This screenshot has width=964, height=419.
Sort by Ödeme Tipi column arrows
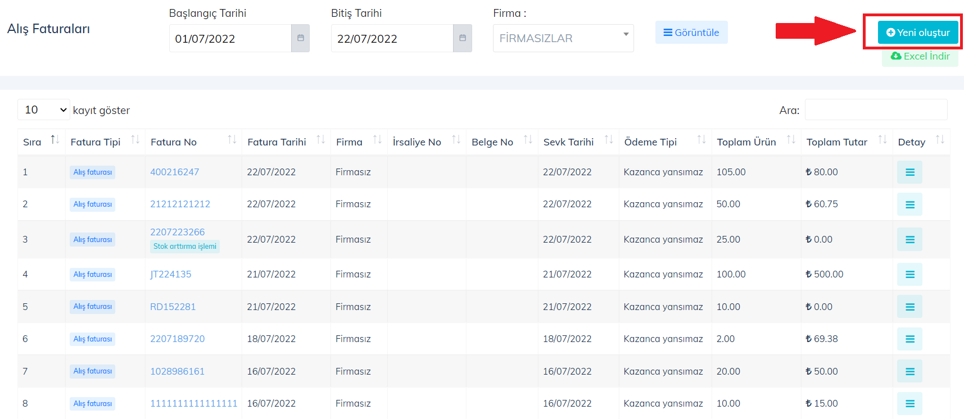[x=701, y=139]
